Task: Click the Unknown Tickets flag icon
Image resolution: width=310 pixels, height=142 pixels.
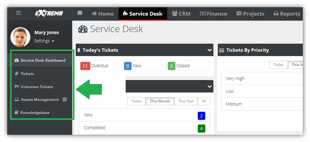Action: point(17,87)
